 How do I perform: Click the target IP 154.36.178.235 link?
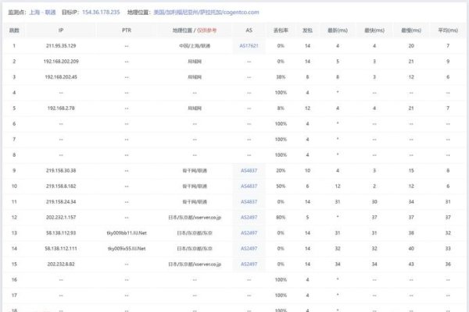pyautogui.click(x=101, y=12)
